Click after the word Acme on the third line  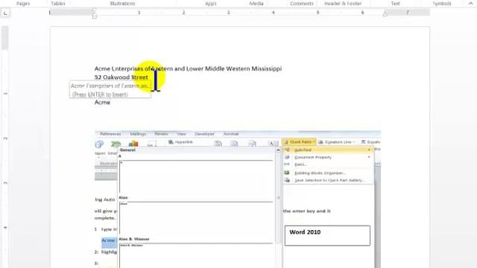[111, 103]
